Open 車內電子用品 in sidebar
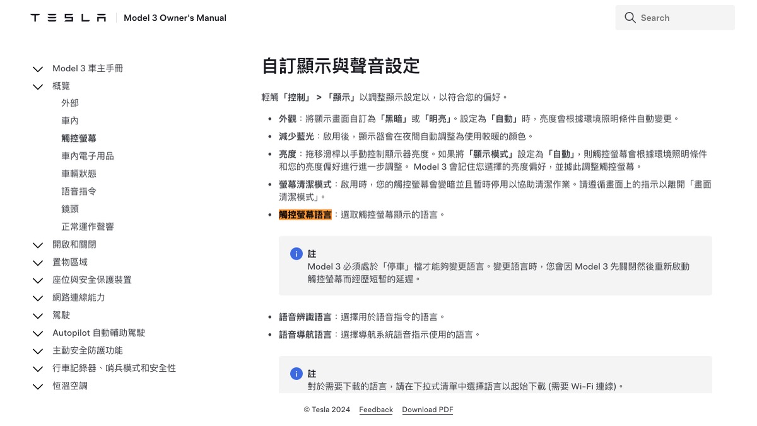 click(x=88, y=156)
